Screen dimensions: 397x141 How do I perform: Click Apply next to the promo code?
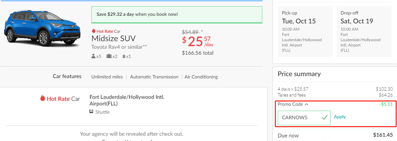(340, 117)
